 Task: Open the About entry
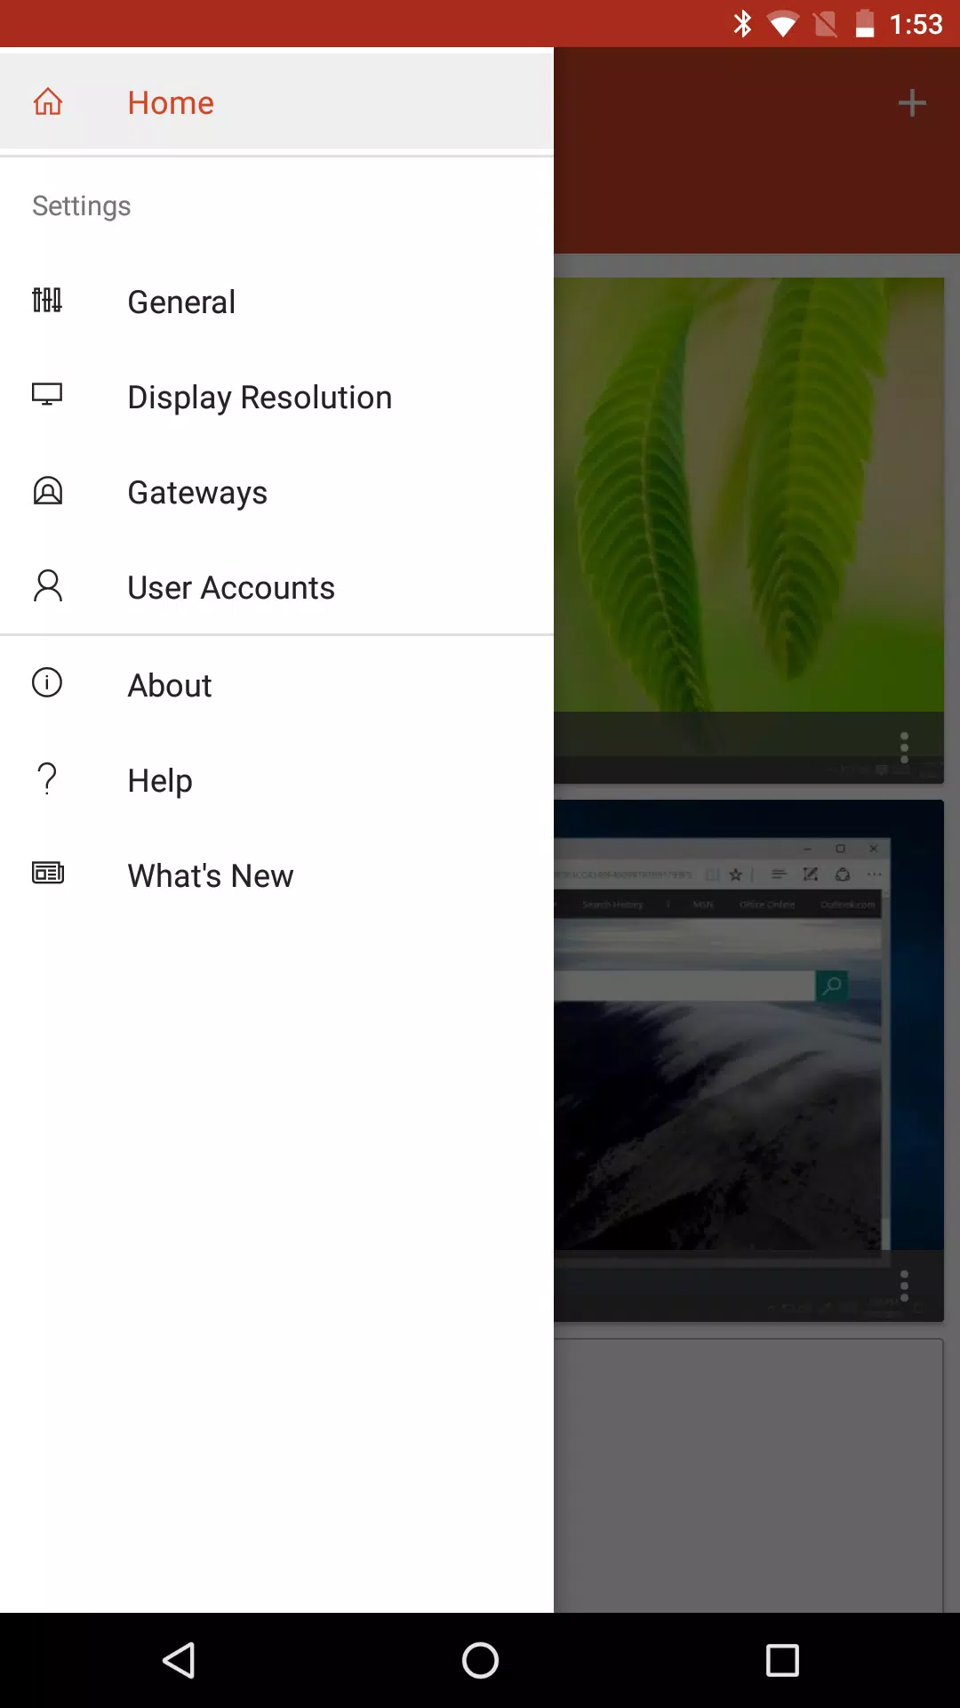tap(276, 685)
